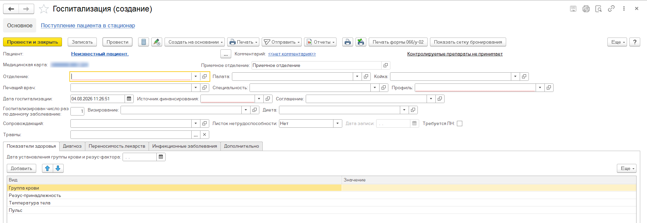Click the pen signature icon in toolbar

157,42
